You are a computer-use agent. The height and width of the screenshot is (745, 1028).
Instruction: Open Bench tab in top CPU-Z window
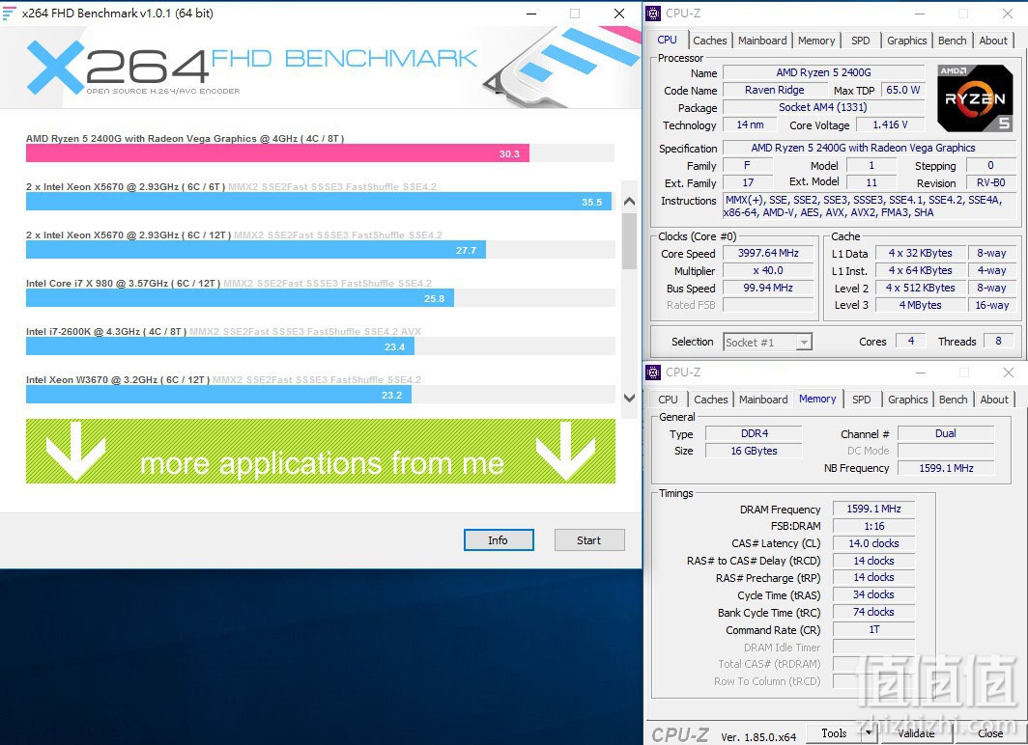952,41
